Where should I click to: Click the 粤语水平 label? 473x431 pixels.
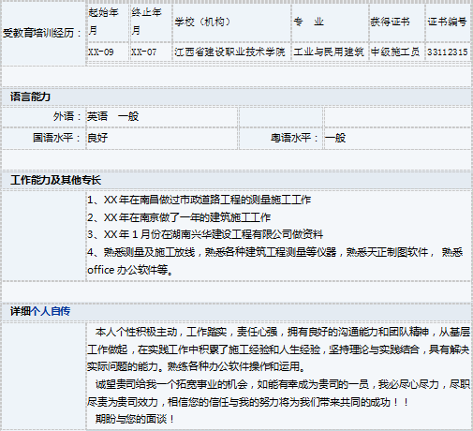(294, 138)
